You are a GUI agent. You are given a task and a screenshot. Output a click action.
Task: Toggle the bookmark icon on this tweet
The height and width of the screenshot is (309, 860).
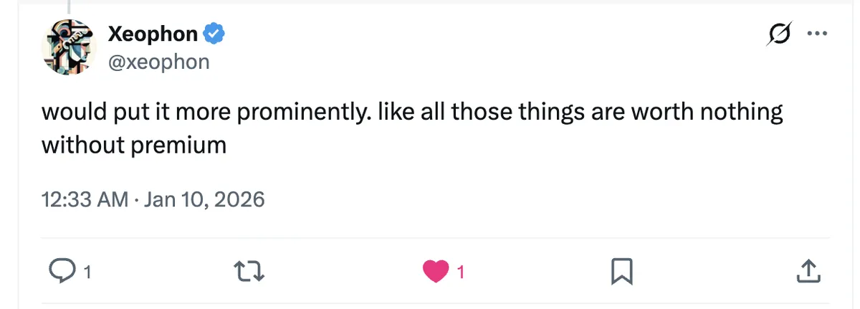click(x=621, y=271)
